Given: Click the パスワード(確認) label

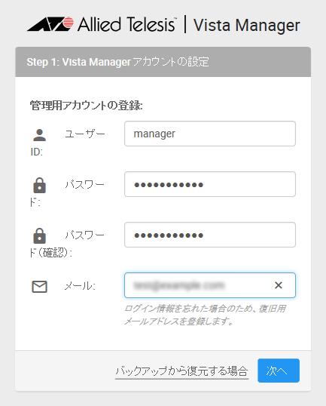Looking at the screenshot, I should tap(67, 244).
